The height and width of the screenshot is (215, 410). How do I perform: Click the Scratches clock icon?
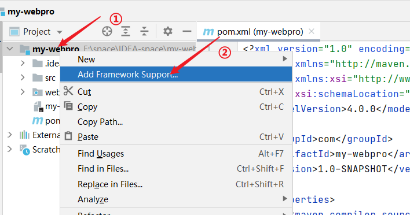click(x=25, y=150)
